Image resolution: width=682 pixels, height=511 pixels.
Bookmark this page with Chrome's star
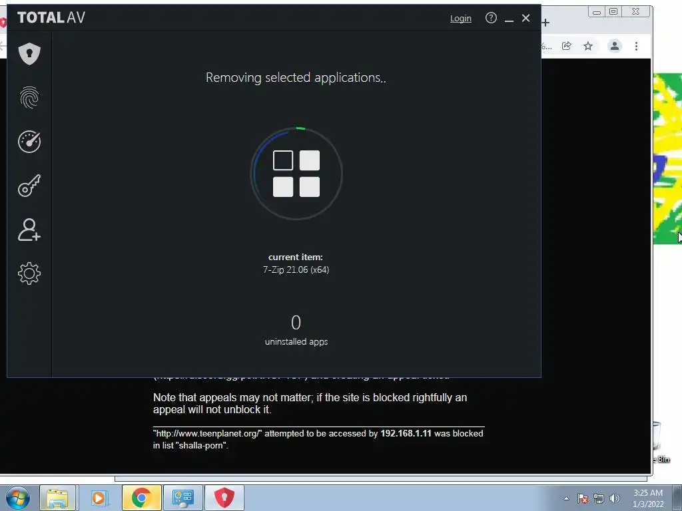588,46
